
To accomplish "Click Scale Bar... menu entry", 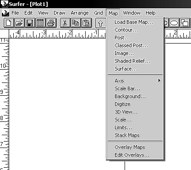I will [x=127, y=88].
